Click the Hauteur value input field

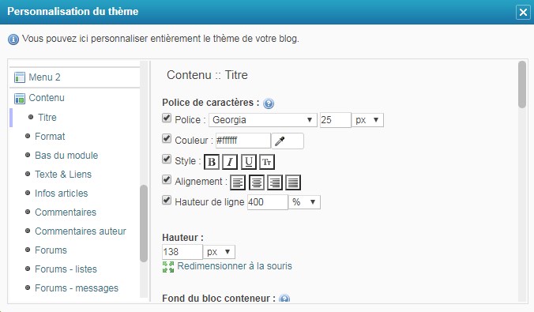pyautogui.click(x=182, y=252)
